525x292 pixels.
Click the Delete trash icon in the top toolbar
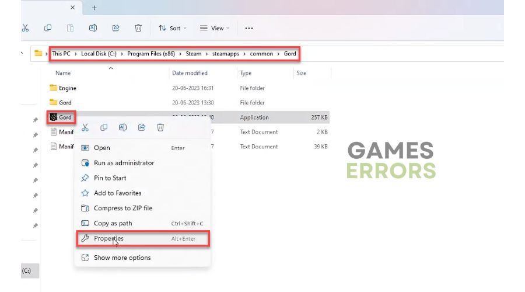[x=138, y=28]
